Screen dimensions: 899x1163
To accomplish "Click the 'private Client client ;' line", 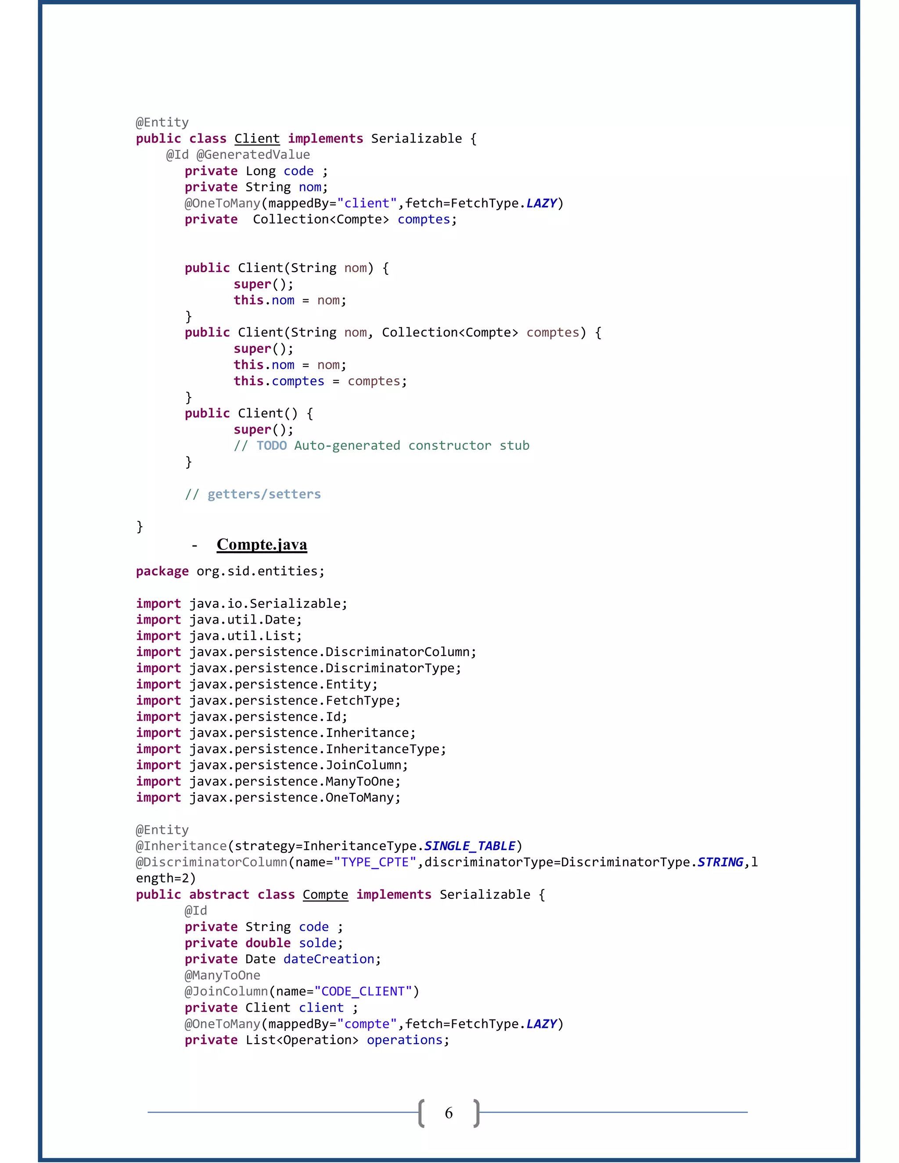I will coord(271,1008).
